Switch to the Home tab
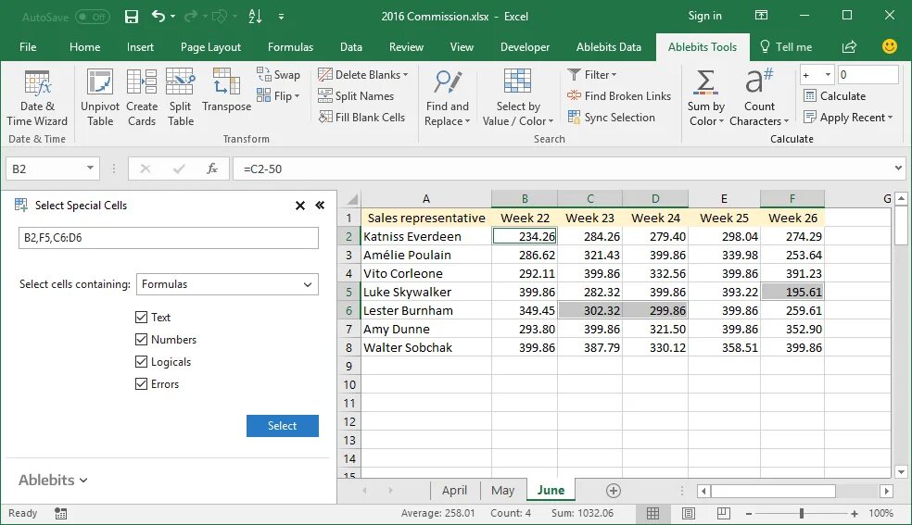 coord(85,47)
